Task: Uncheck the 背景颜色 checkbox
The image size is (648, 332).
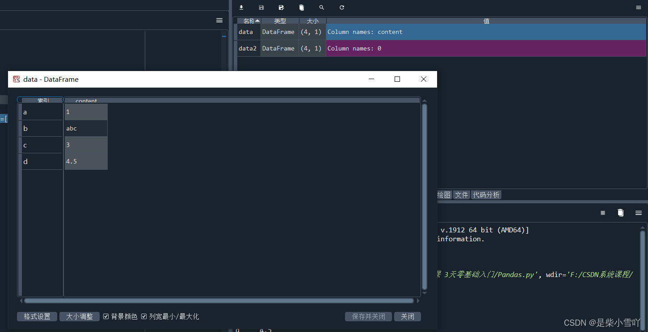Action: coord(106,316)
